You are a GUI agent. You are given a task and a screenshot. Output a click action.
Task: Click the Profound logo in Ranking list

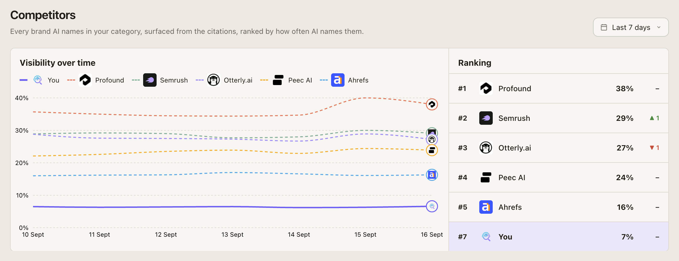tap(486, 88)
